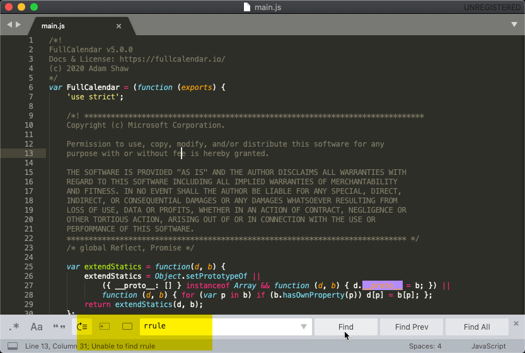This screenshot has height=353, width=525.
Task: Toggle highlight matches option
Action: click(127, 327)
